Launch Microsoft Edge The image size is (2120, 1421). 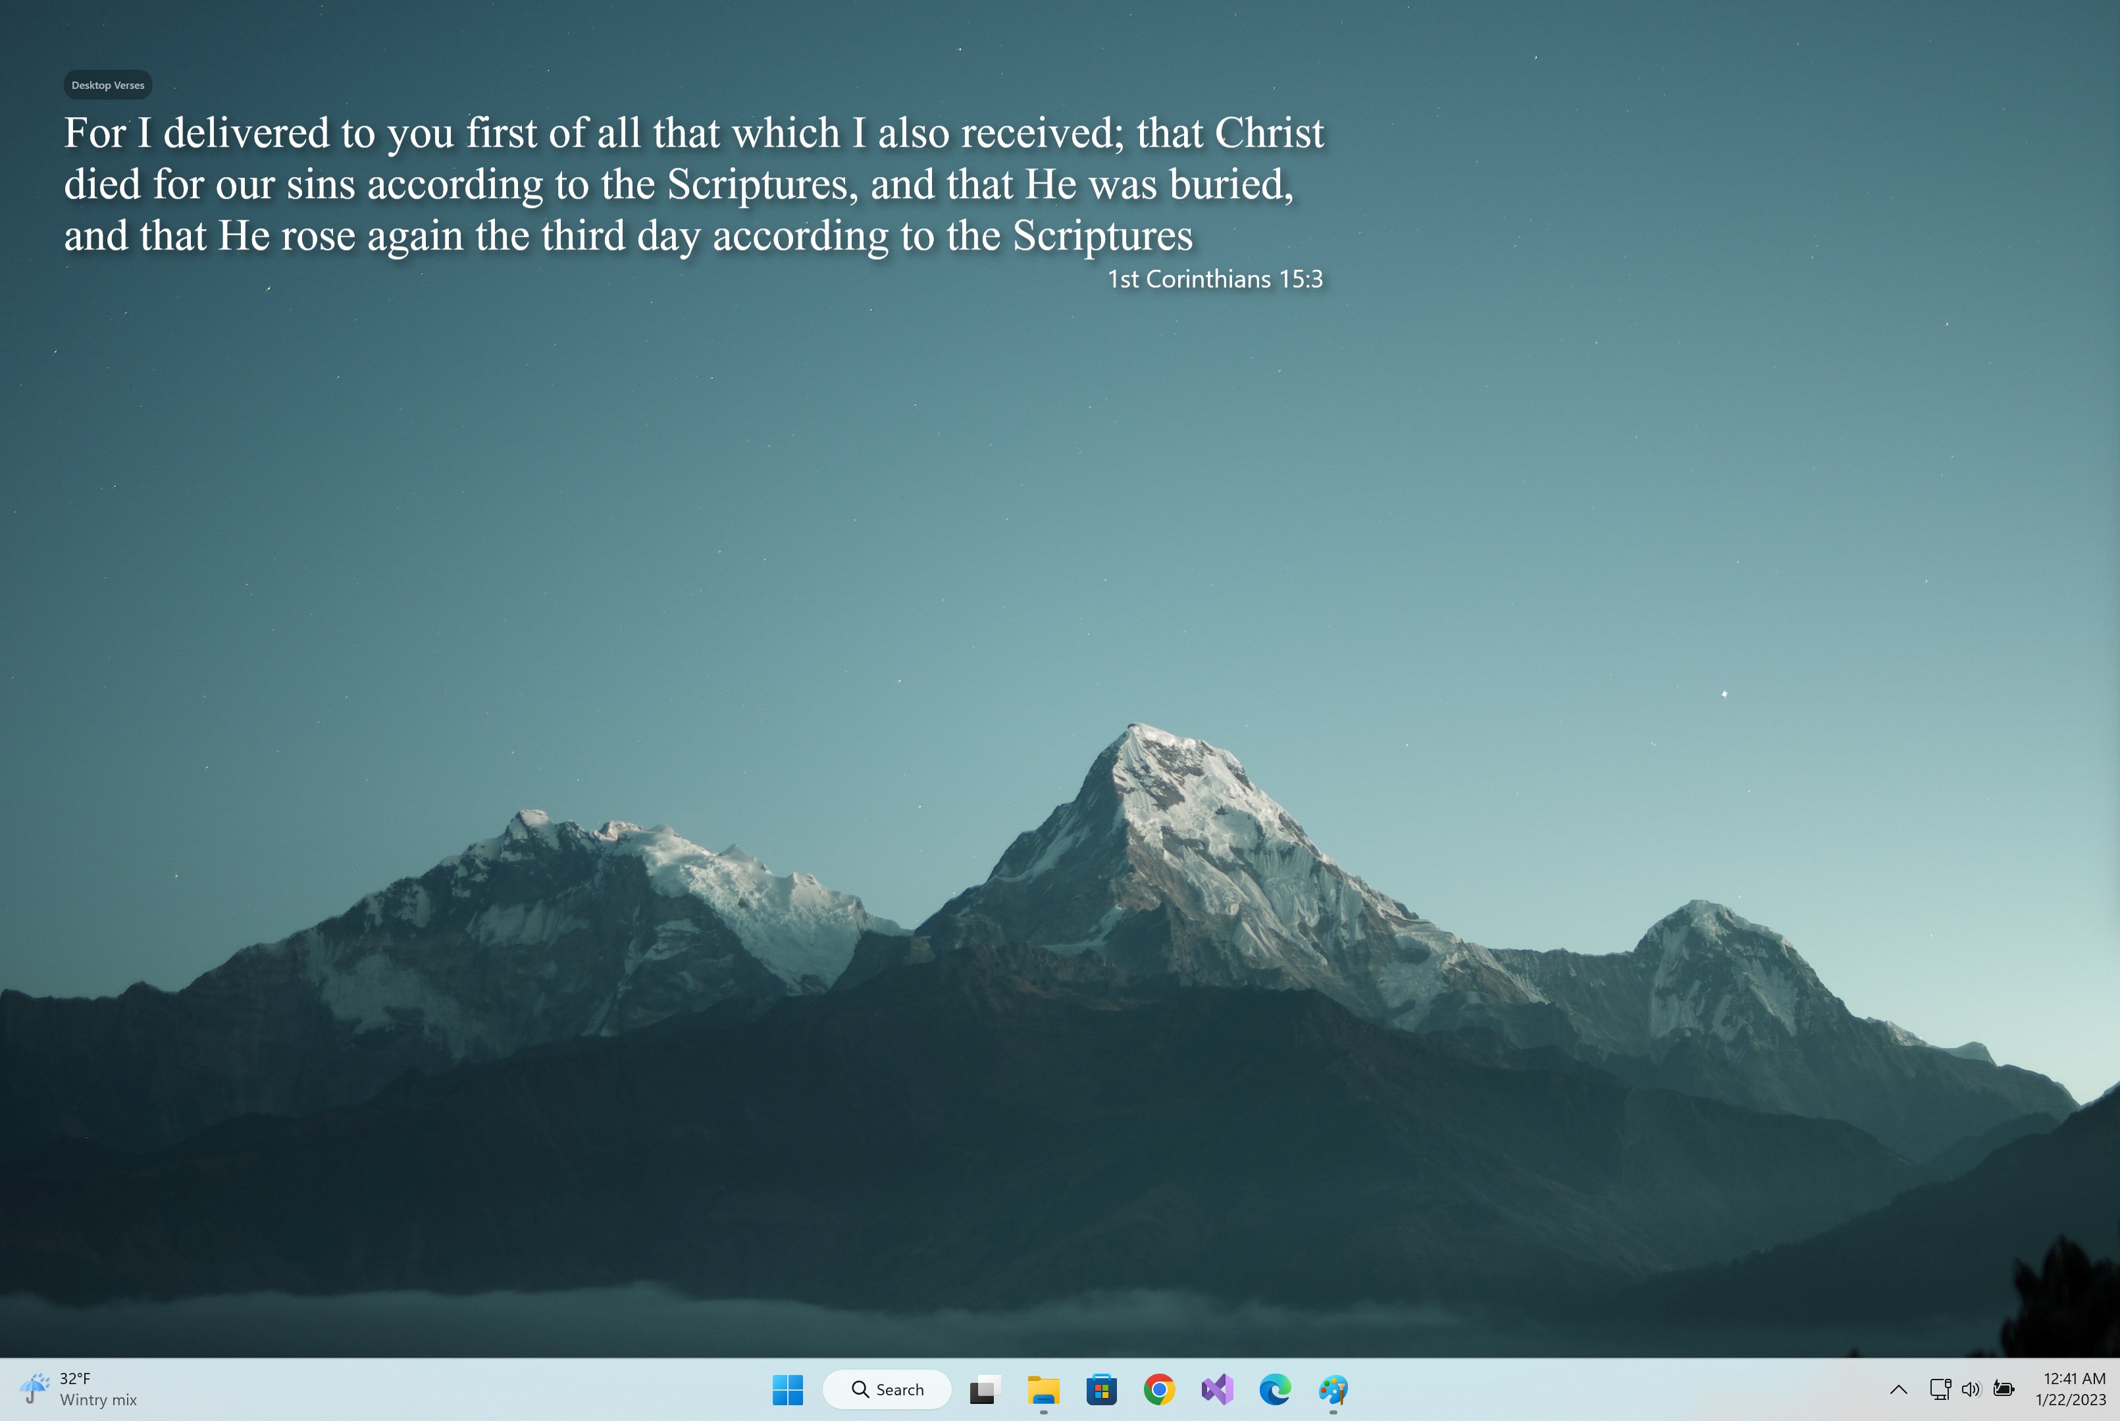tap(1276, 1388)
